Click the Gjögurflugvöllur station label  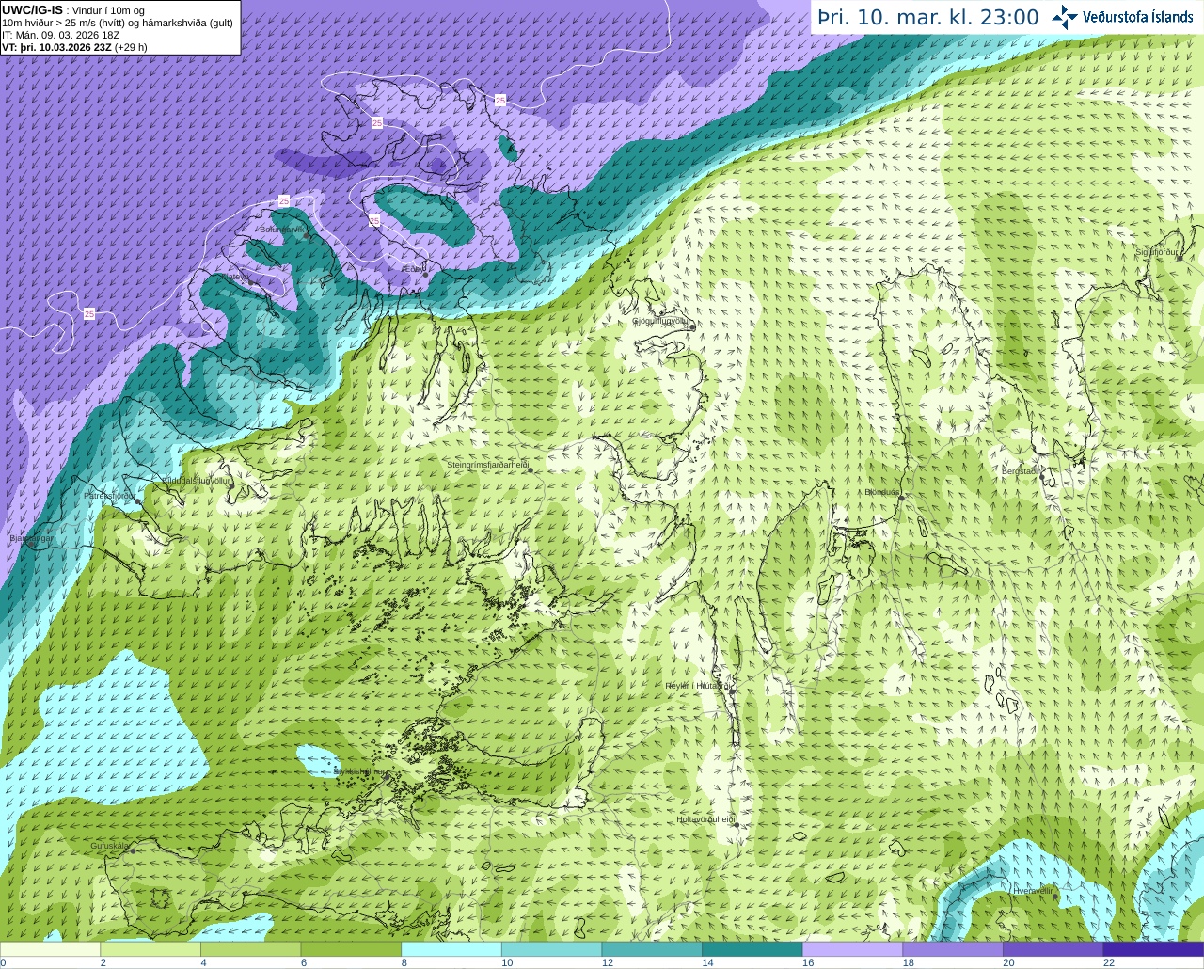tap(661, 321)
